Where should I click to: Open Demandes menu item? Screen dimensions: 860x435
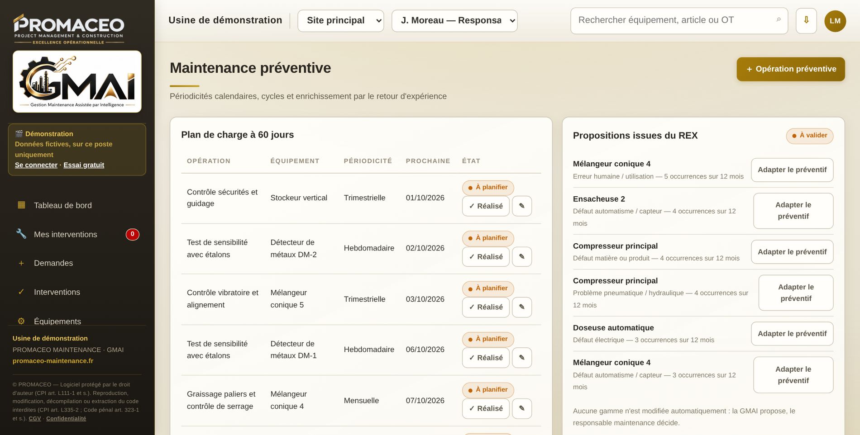point(77,263)
